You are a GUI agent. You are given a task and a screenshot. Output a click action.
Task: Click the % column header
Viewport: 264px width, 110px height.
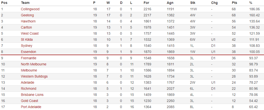point(251,3)
